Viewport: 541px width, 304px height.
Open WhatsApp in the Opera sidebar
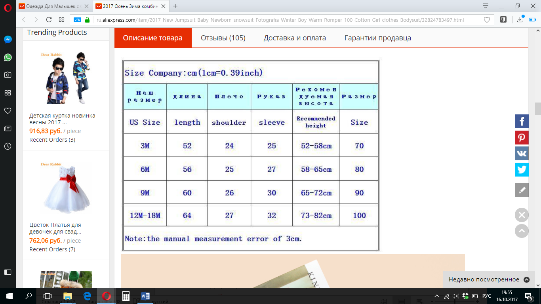pyautogui.click(x=8, y=57)
